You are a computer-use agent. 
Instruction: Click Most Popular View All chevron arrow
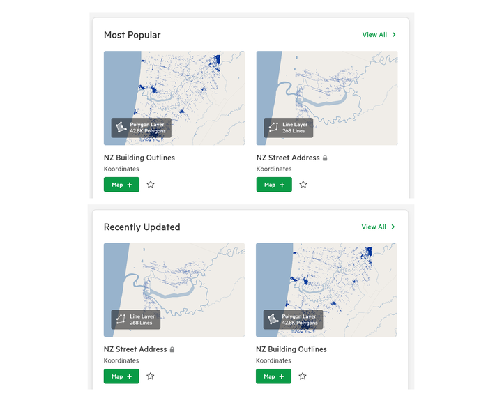coord(394,35)
